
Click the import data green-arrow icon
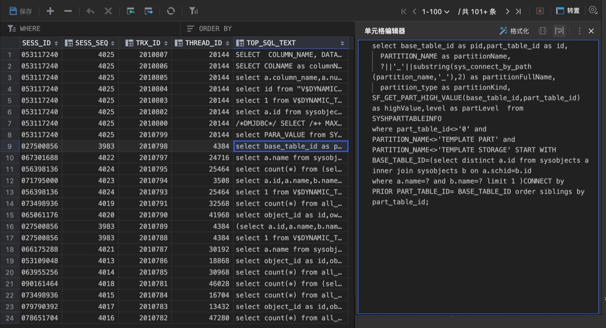(131, 11)
